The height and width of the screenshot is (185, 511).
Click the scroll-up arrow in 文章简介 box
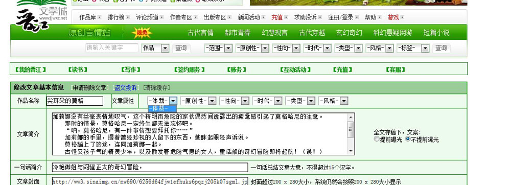click(x=351, y=117)
